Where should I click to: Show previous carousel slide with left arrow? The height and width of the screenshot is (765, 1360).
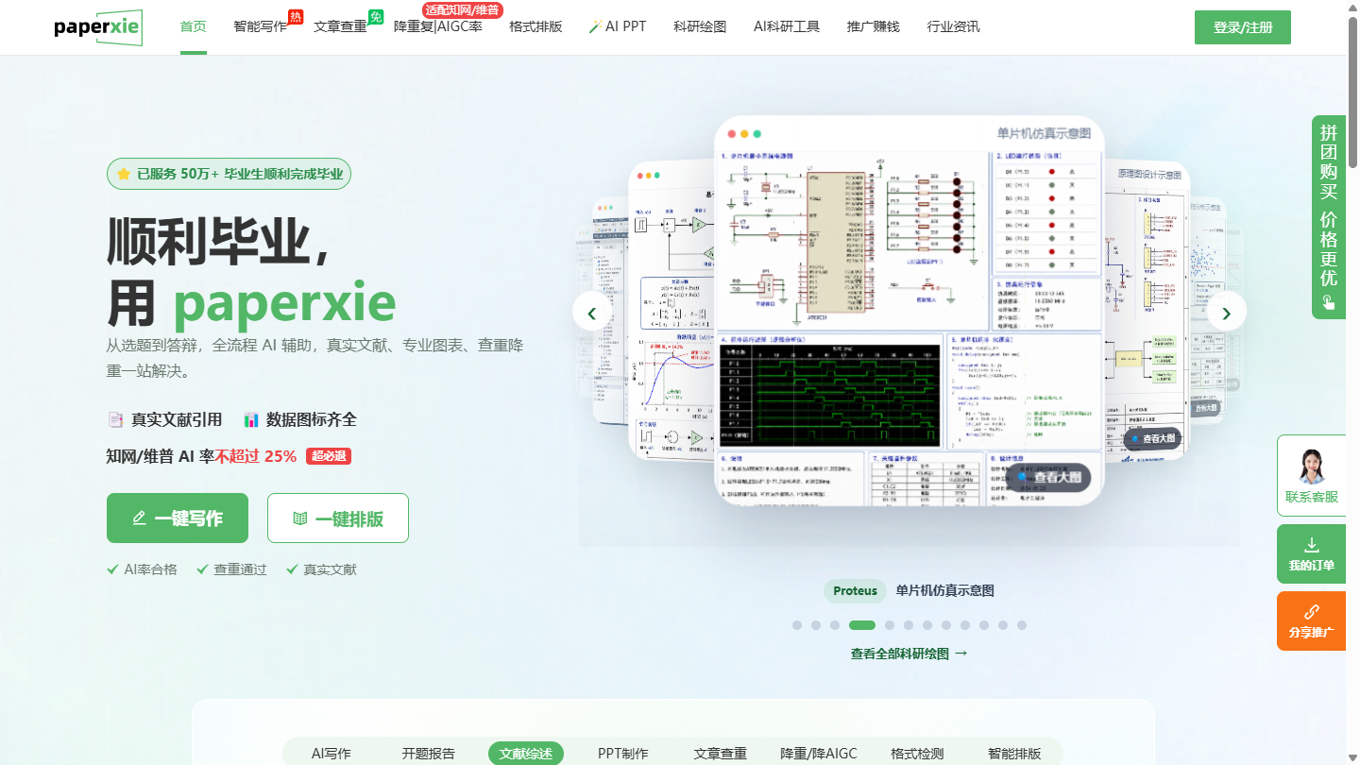pyautogui.click(x=592, y=312)
